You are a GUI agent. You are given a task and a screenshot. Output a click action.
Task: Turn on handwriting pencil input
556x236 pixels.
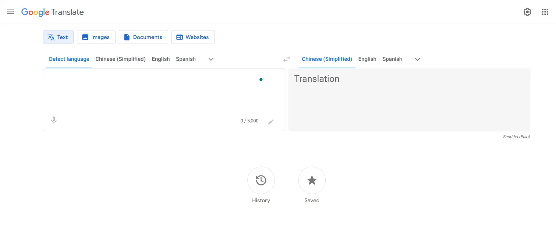point(271,122)
